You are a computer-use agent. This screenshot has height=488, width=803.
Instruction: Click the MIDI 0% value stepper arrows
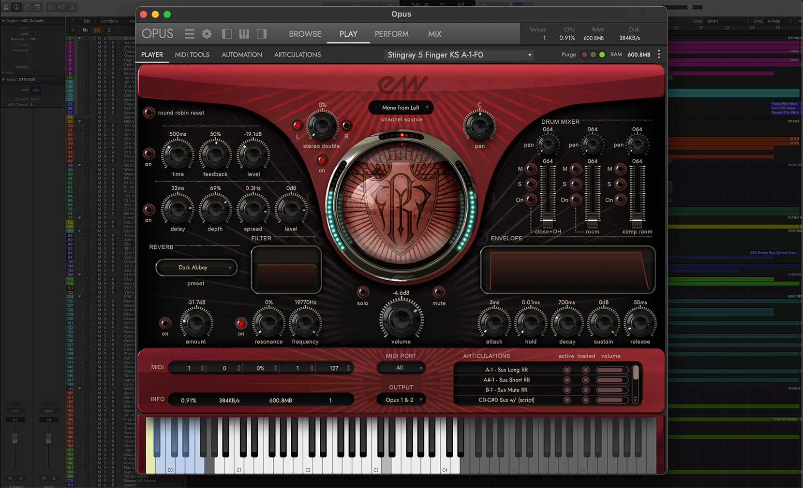(275, 368)
